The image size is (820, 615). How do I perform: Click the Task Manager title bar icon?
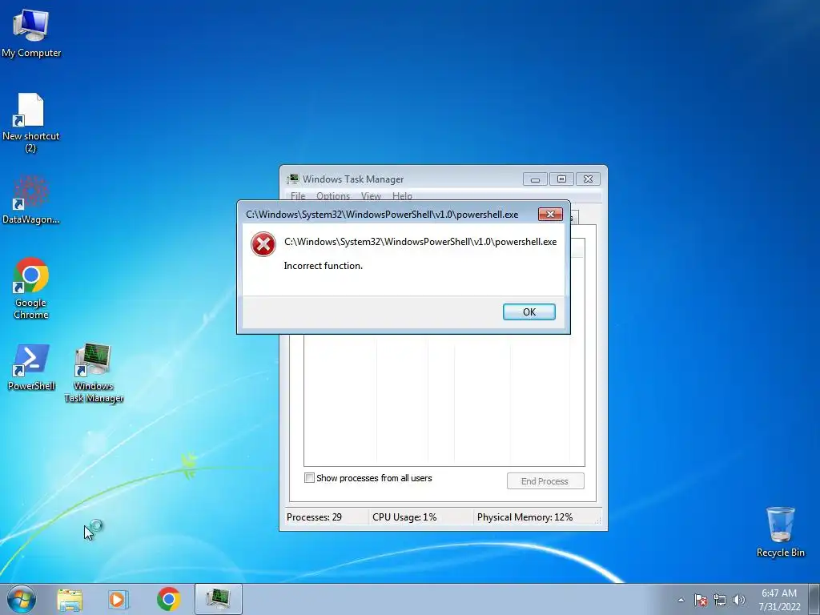tap(293, 179)
